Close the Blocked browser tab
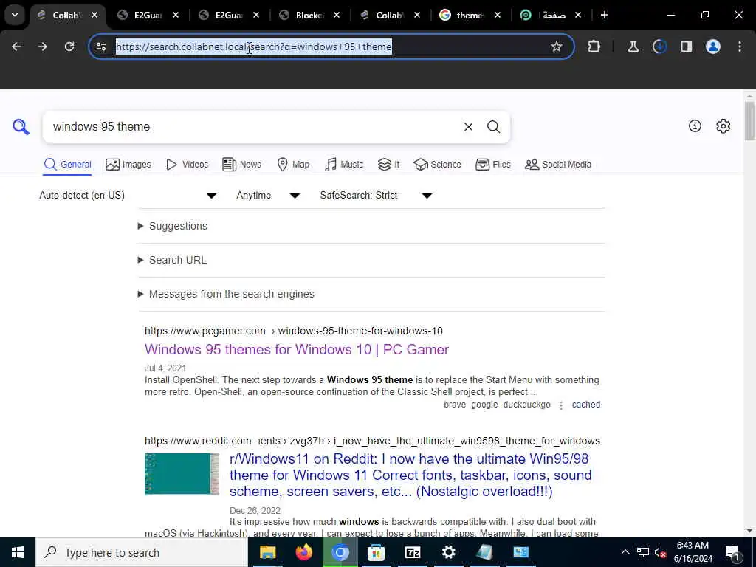The image size is (756, 567). 337,15
